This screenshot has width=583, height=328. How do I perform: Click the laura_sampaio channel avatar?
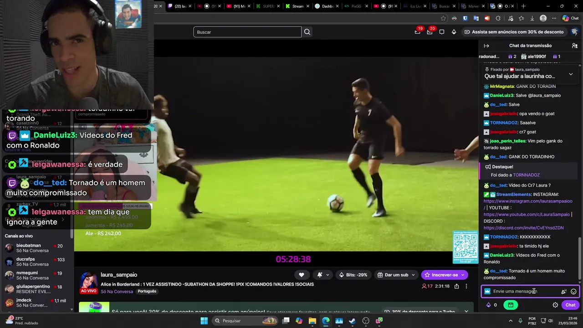click(88, 281)
